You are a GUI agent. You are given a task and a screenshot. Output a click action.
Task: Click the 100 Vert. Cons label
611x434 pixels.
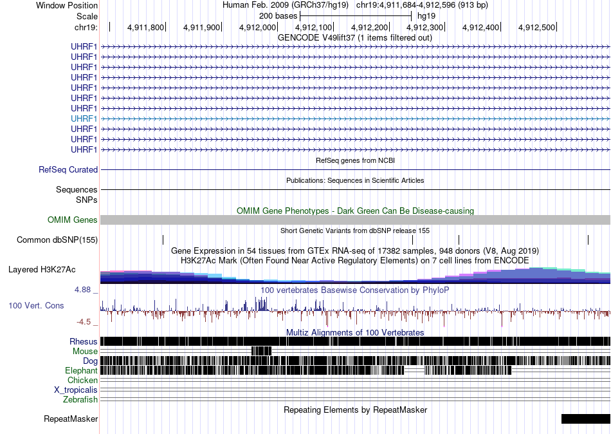(36, 306)
